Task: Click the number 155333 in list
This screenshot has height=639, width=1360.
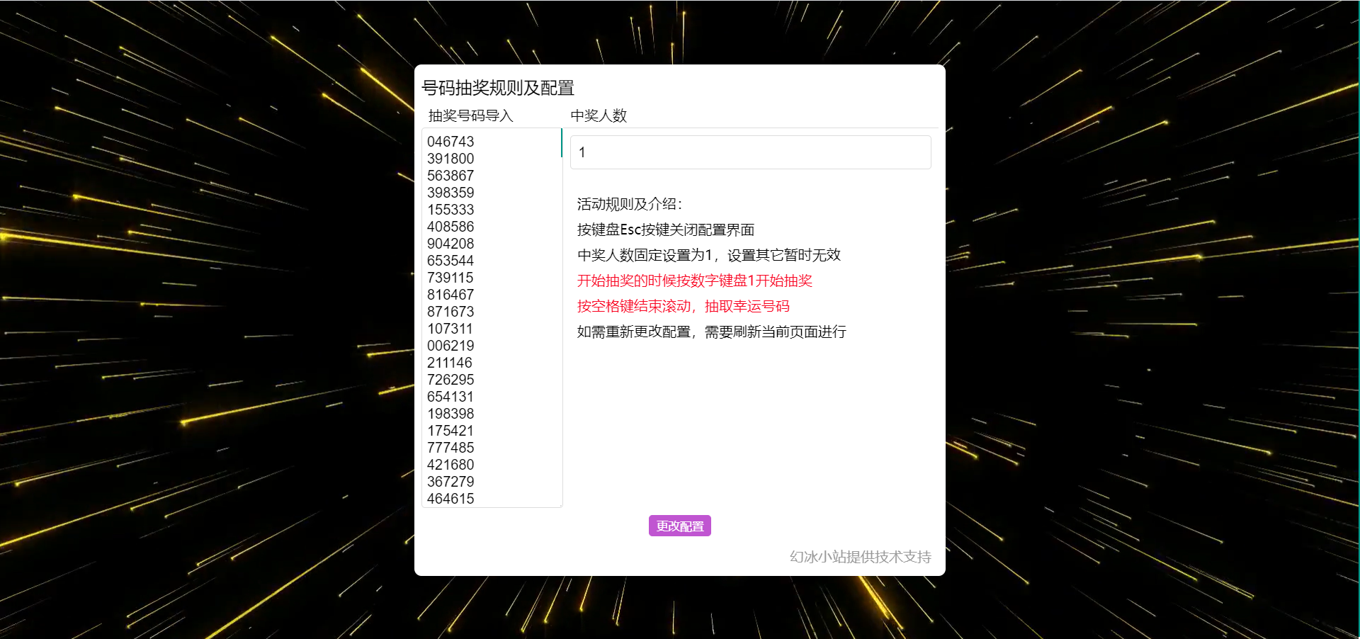Action: 450,210
